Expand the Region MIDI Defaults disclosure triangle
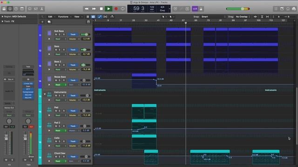Image resolution: width=298 pixels, height=167 pixels. click(x=2, y=17)
